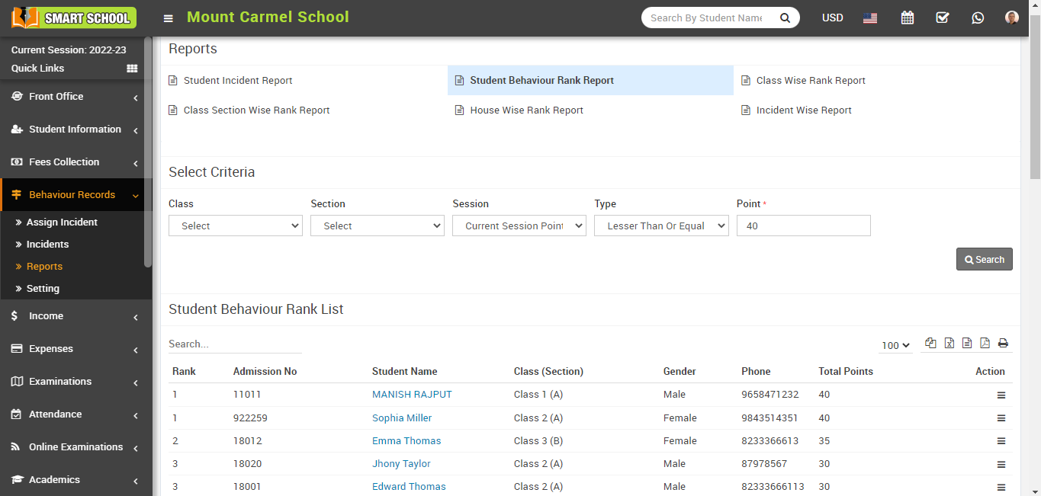Screen dimensions: 1041x496
Task: Open the Section dropdown
Action: coord(378,226)
